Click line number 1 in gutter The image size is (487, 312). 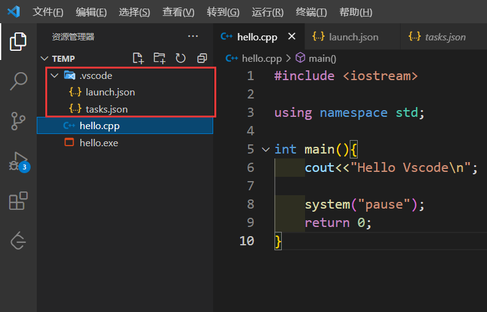click(251, 76)
